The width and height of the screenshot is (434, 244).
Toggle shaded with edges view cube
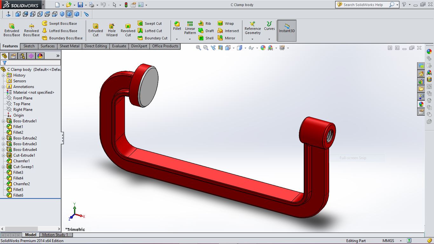pyautogui.click(x=69, y=14)
